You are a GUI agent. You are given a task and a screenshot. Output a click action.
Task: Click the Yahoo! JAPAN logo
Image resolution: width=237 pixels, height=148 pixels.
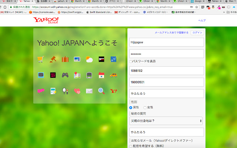click(x=46, y=21)
